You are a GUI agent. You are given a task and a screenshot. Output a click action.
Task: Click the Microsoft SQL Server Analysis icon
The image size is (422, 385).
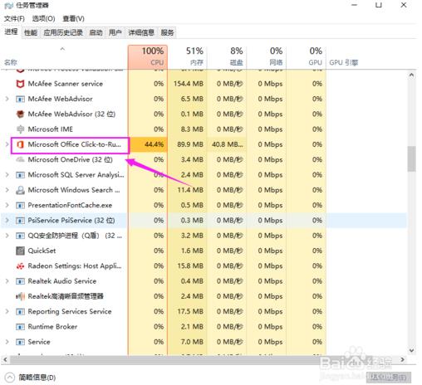[20, 175]
